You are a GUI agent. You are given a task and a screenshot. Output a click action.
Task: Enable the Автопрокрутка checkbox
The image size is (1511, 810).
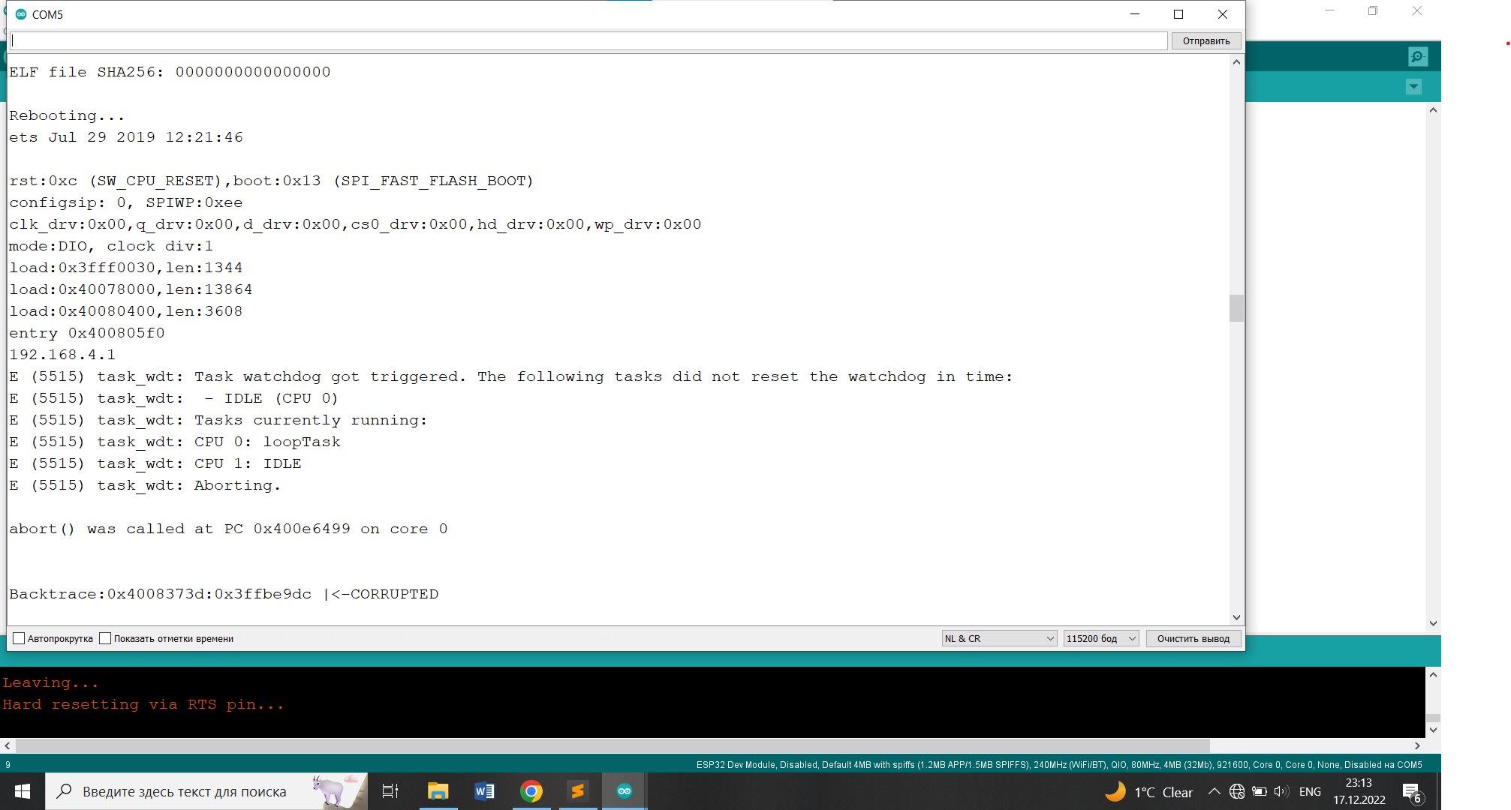point(20,639)
